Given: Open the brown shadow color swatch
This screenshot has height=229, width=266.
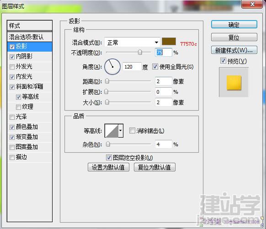Looking at the screenshot, I should point(169,42).
